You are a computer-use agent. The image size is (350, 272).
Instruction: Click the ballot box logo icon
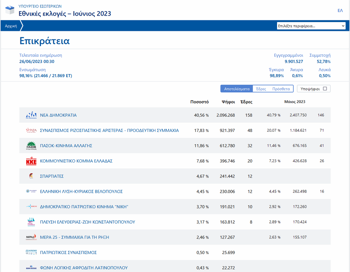(10, 10)
